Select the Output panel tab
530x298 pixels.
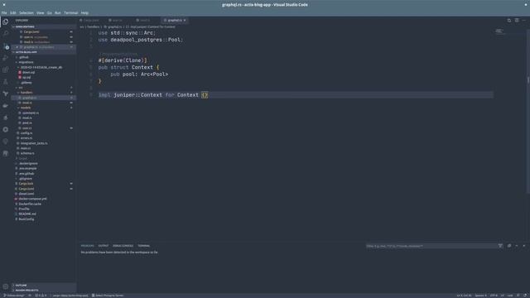coord(103,246)
